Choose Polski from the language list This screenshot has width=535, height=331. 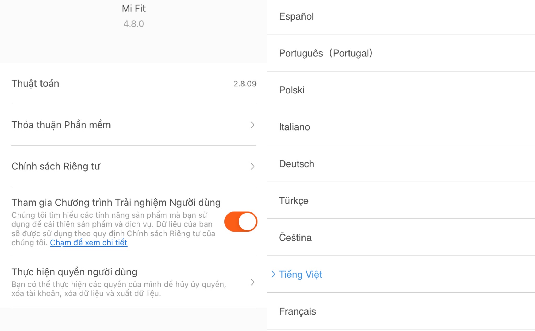pyautogui.click(x=401, y=90)
